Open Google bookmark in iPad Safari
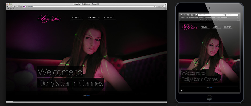This screenshot has height=106, width=251. pyautogui.click(x=182, y=18)
